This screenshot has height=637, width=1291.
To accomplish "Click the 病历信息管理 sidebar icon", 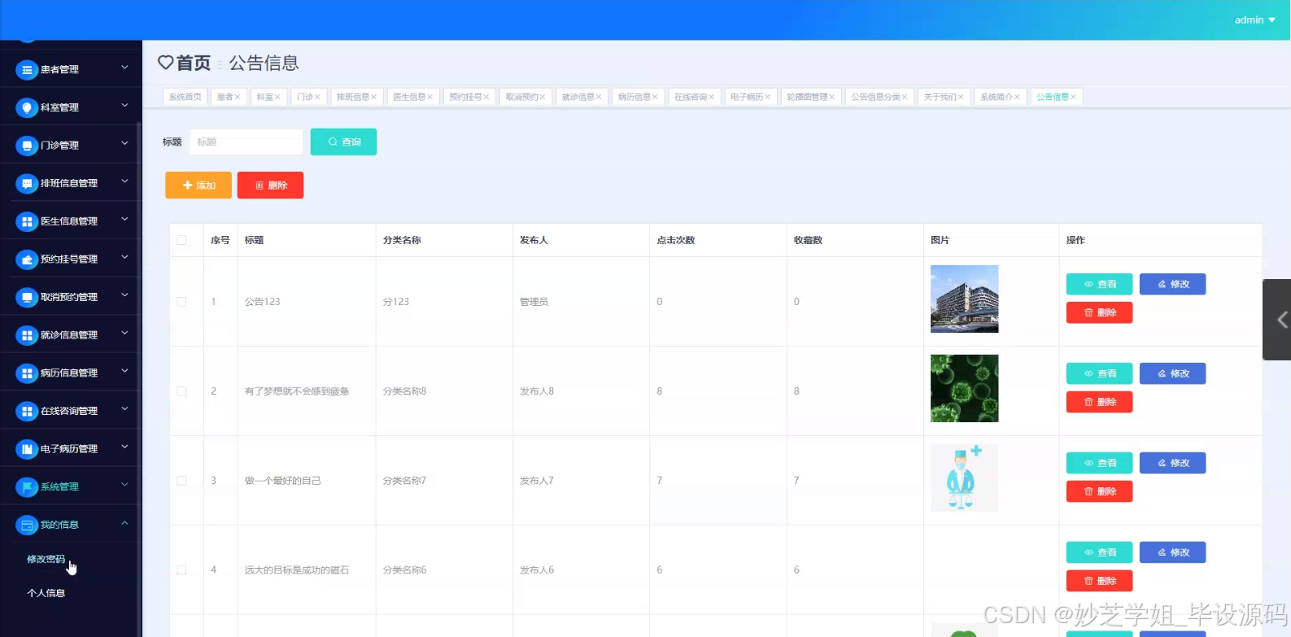I will pyautogui.click(x=27, y=373).
